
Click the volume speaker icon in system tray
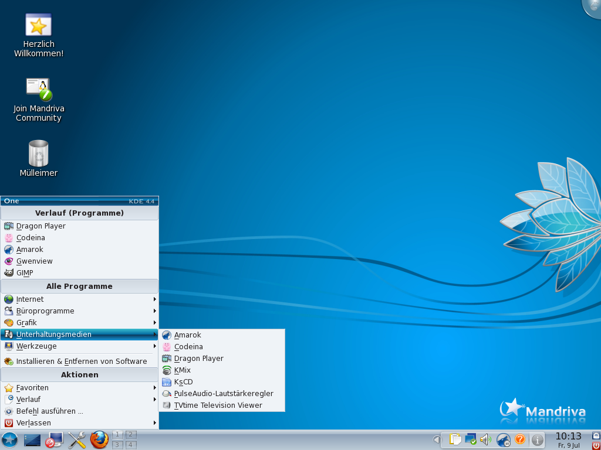point(485,439)
